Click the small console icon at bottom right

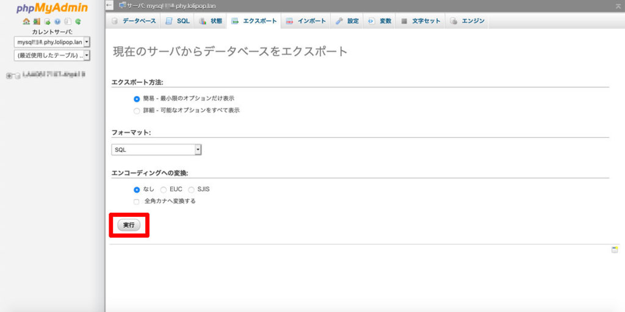pos(615,250)
